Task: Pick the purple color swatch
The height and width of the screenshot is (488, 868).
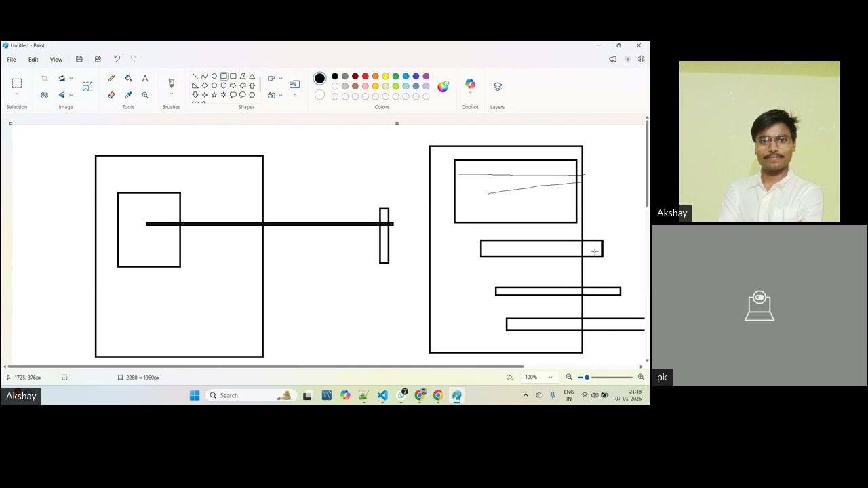Action: coord(427,77)
